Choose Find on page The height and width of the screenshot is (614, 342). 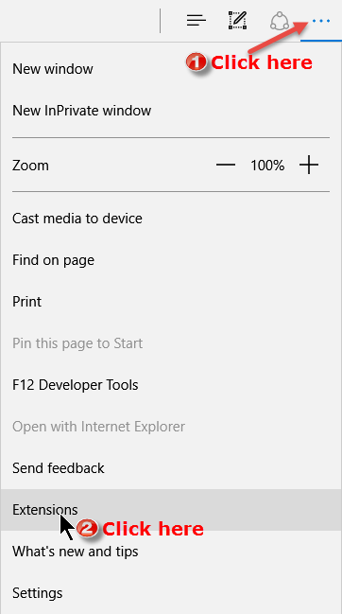[x=171, y=260]
